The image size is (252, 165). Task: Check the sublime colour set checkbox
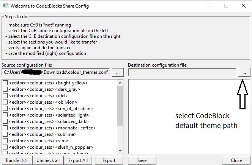pos(5,134)
